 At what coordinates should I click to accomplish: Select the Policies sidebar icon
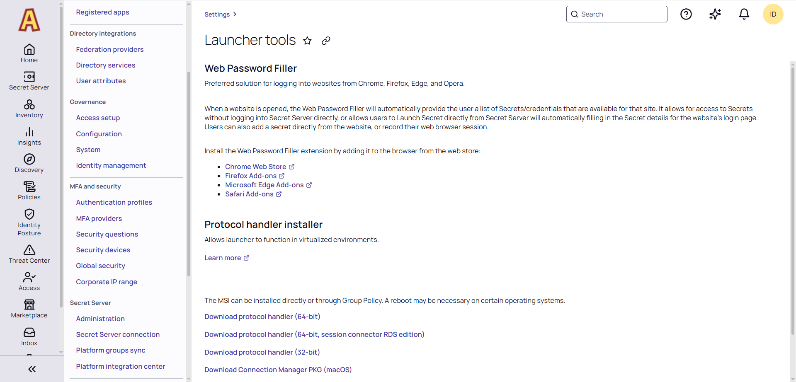(29, 191)
